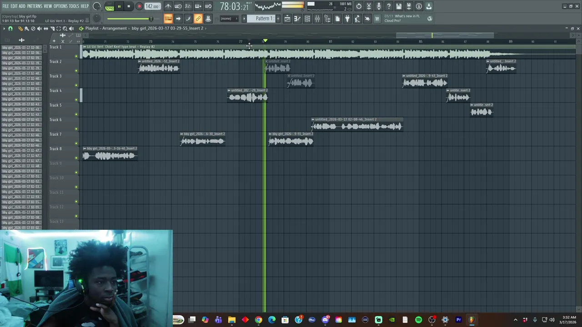Open the FILE menu
The width and height of the screenshot is (582, 327).
(x=5, y=6)
